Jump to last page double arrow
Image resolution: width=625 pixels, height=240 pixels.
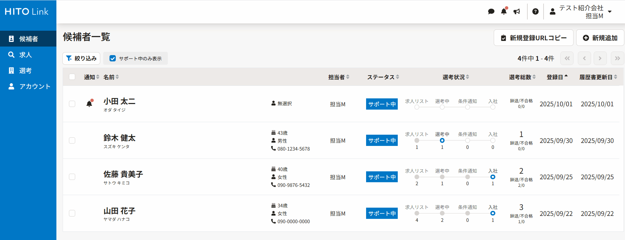pyautogui.click(x=617, y=58)
